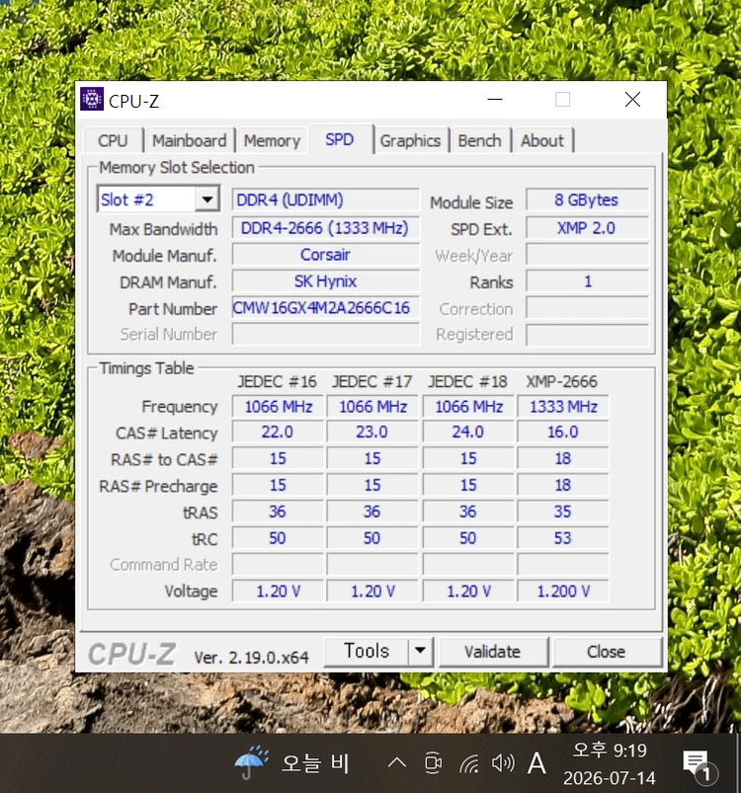Click the CAS# Latency value 22.0

click(x=278, y=433)
